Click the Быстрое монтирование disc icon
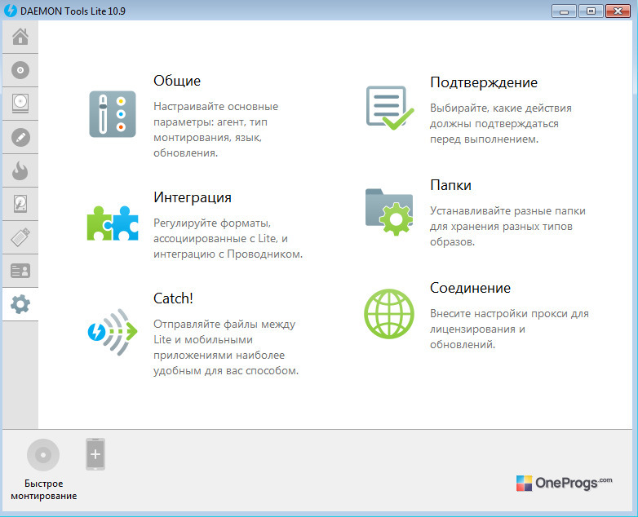Image resolution: width=638 pixels, height=517 pixels. click(x=43, y=454)
